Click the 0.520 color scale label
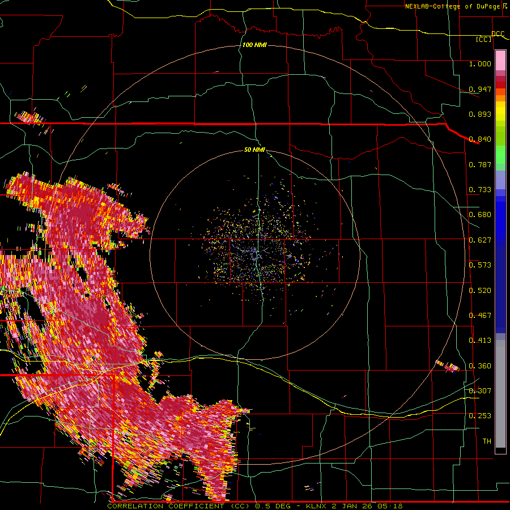510x510 pixels. coord(480,291)
